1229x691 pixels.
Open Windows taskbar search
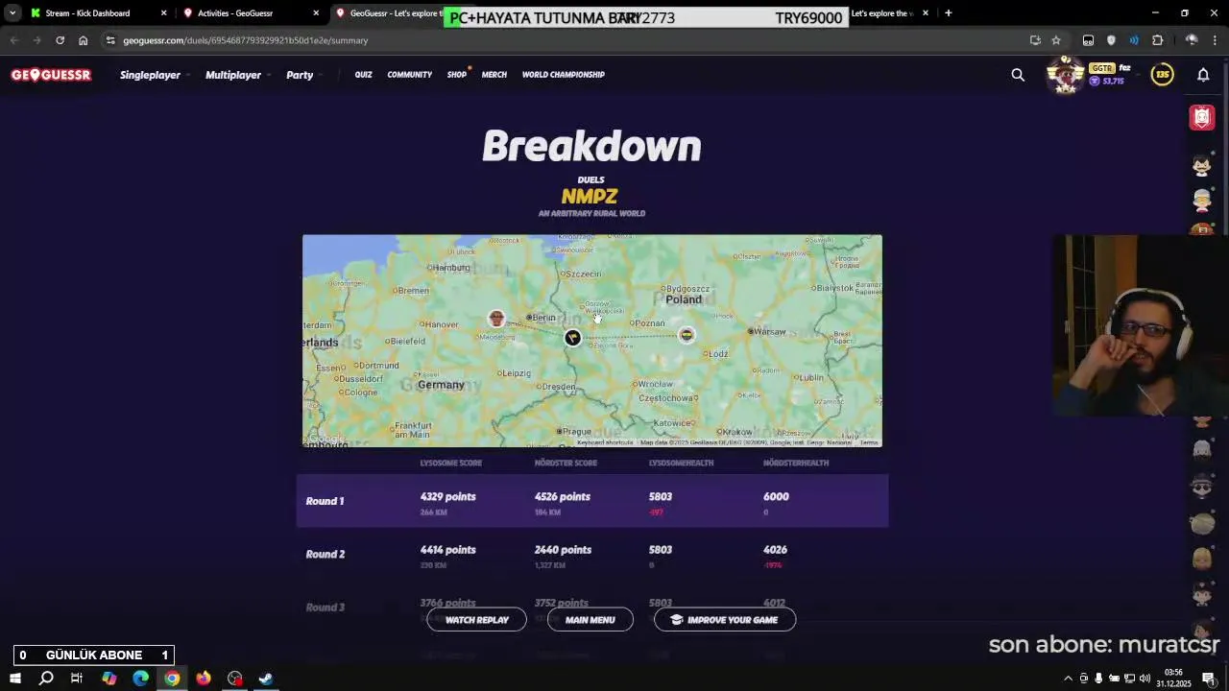click(x=45, y=679)
